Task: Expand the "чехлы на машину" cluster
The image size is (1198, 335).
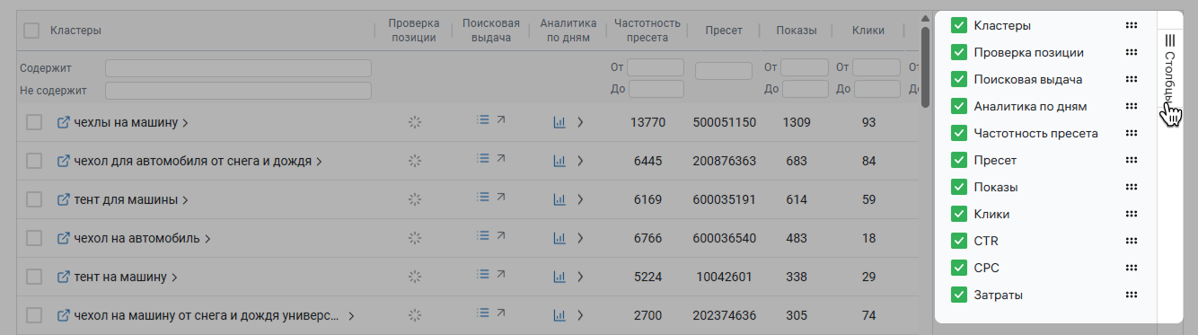Action: (x=185, y=123)
